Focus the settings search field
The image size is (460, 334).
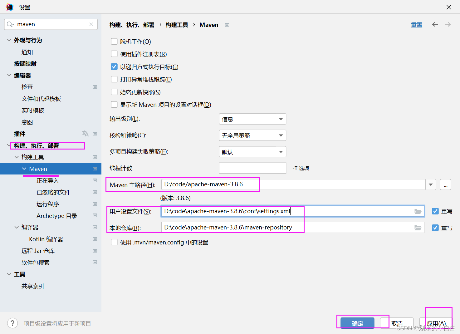pos(51,24)
